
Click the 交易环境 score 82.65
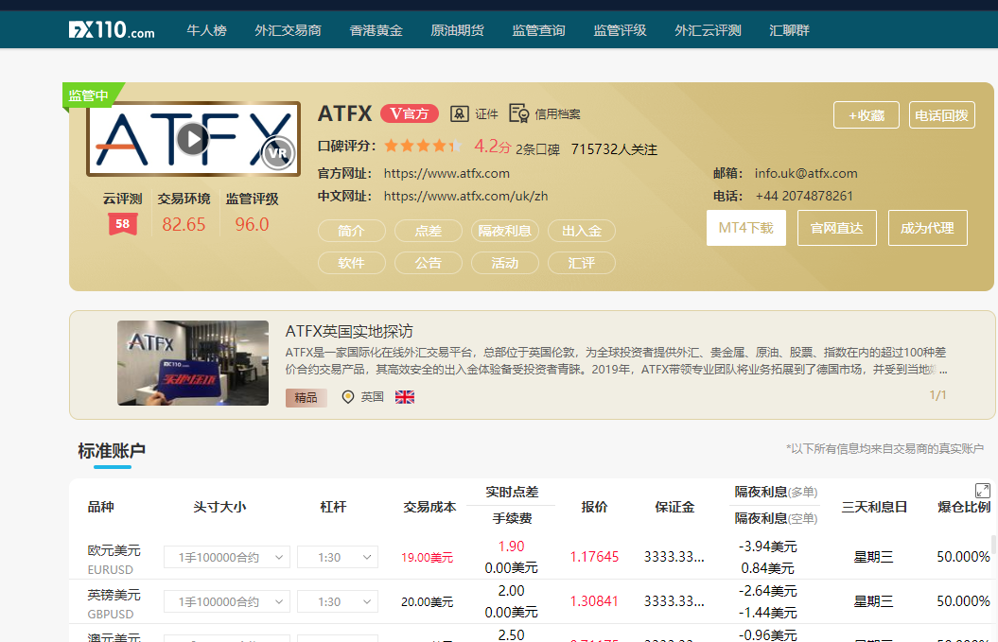click(x=184, y=225)
